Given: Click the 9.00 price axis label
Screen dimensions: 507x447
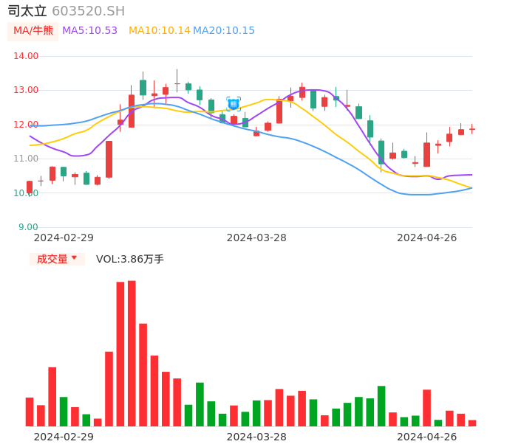Looking at the screenshot, I should pyautogui.click(x=28, y=227).
